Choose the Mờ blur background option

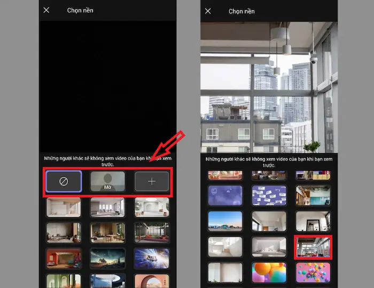click(x=107, y=181)
